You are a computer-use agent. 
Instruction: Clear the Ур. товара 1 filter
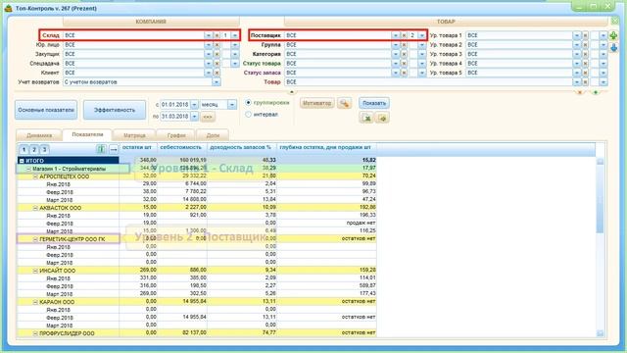[x=585, y=35]
